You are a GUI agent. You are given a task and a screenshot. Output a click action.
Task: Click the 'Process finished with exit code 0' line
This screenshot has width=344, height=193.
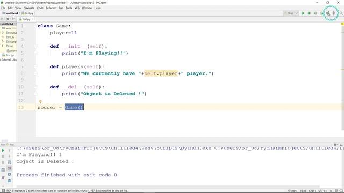click(x=67, y=175)
